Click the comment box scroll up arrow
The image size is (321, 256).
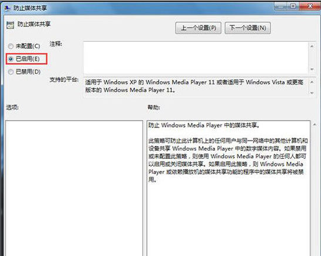click(312, 46)
